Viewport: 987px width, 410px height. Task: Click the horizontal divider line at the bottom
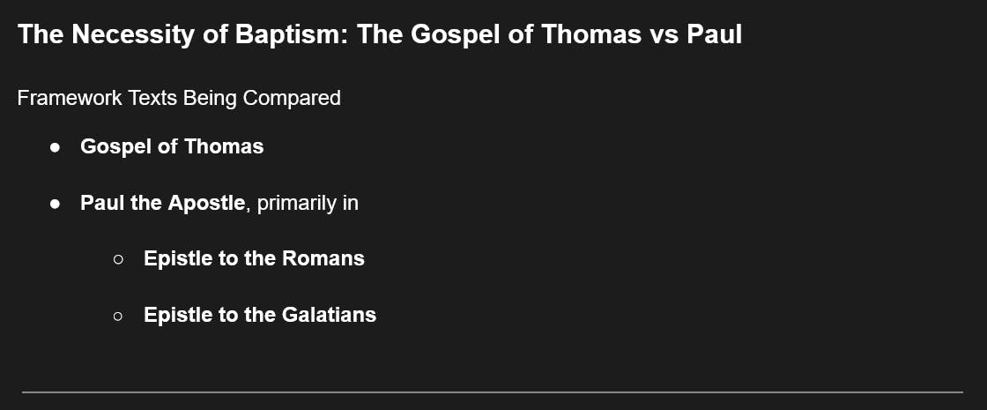click(x=492, y=391)
